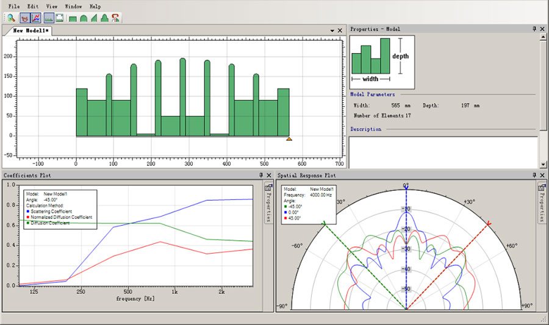This screenshot has width=549, height=325.
Task: Open the File menu
Action: 14,5
